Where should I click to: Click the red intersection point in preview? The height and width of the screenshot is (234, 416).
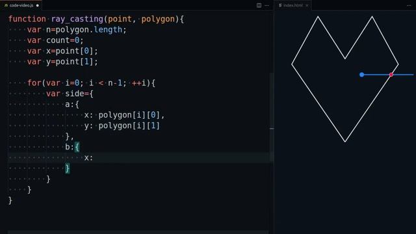click(391, 75)
